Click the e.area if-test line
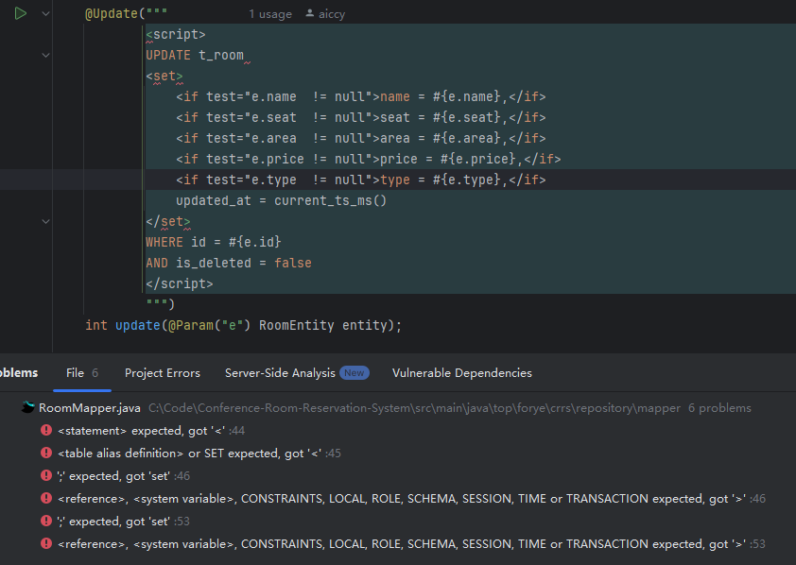The image size is (796, 565). pyautogui.click(x=361, y=138)
